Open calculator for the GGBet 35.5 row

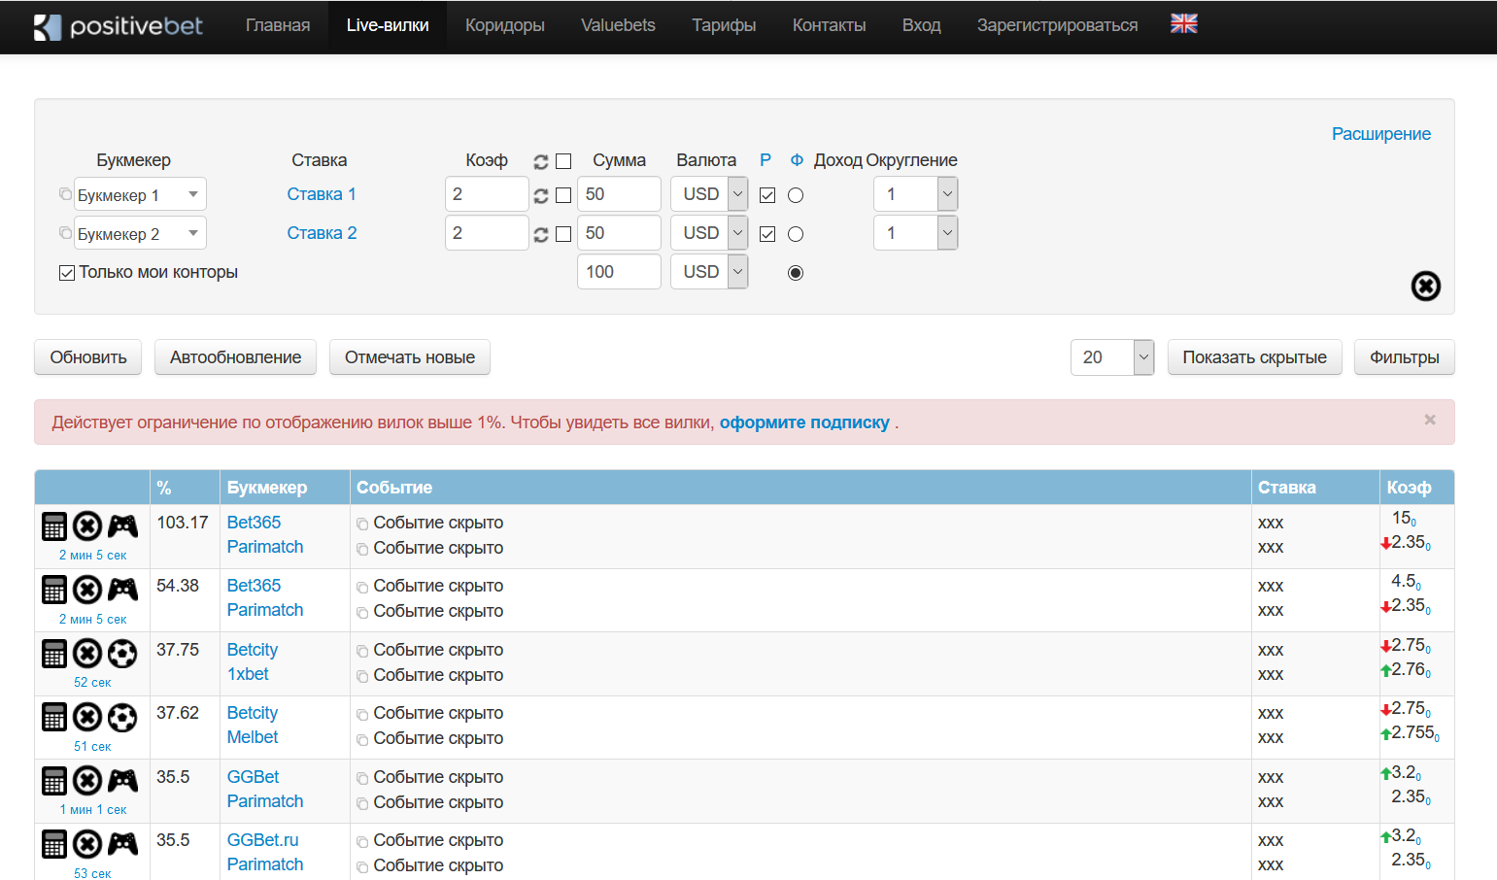[54, 781]
